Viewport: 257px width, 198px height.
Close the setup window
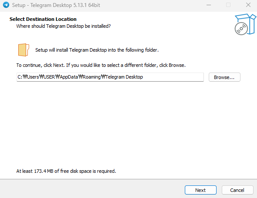point(248,5)
